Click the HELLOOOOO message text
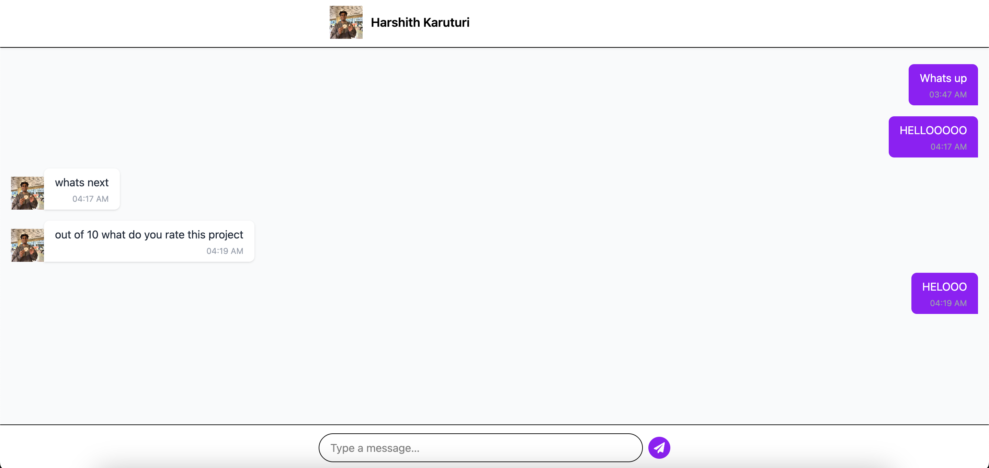 [x=933, y=130]
